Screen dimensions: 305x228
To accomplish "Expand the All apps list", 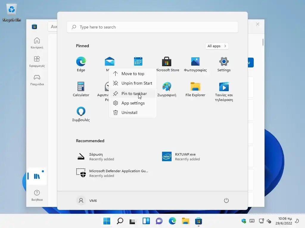I will (x=217, y=46).
